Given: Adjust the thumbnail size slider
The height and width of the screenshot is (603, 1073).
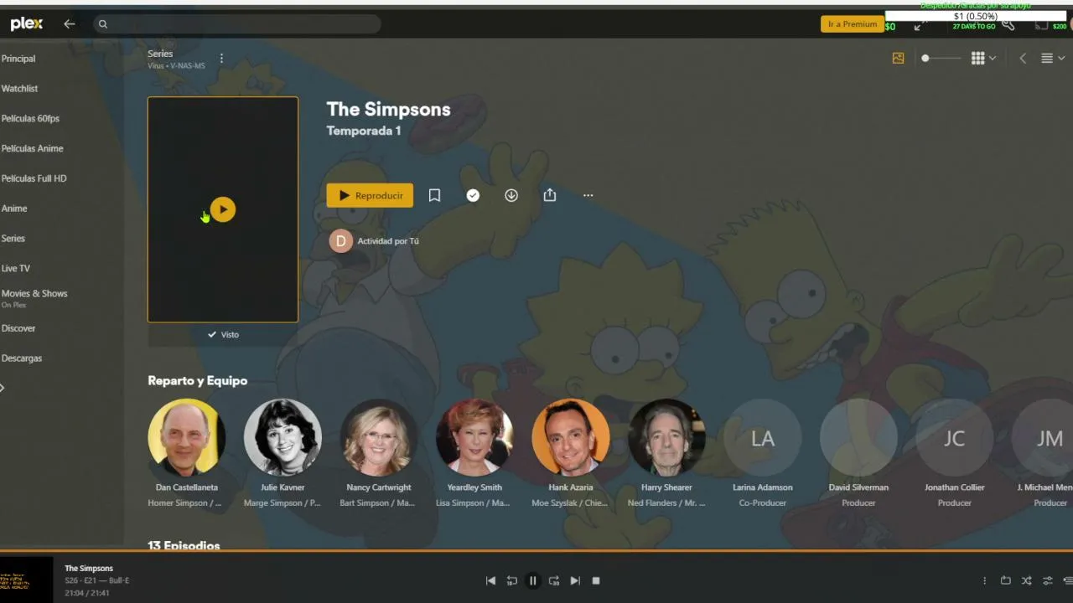Looking at the screenshot, I should tap(941, 59).
